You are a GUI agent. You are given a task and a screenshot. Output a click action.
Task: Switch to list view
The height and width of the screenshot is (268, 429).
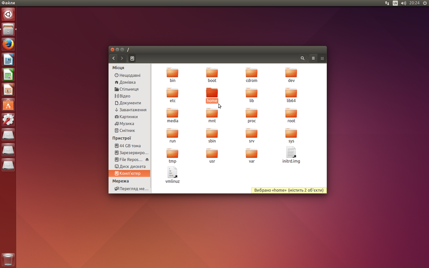(x=313, y=58)
